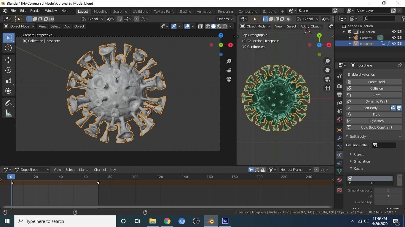
Task: Toggle X-ray in camera viewport header
Action: 200,26
